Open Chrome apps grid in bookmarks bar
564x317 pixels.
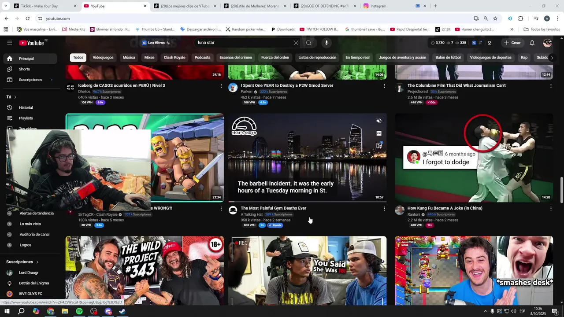tap(6, 29)
